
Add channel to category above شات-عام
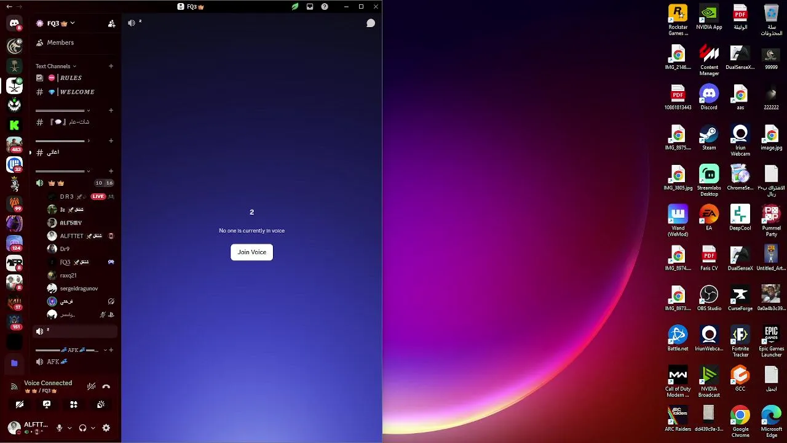point(111,110)
